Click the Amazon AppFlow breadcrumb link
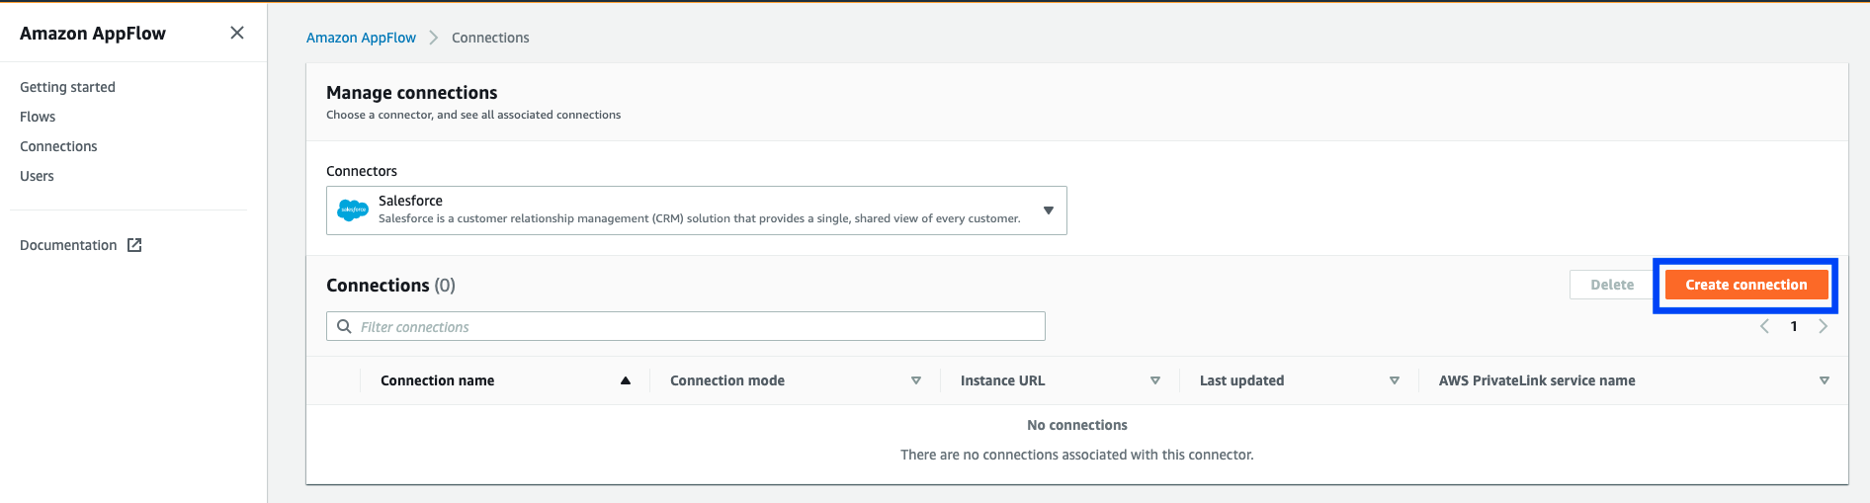This screenshot has width=1870, height=503. tap(361, 38)
